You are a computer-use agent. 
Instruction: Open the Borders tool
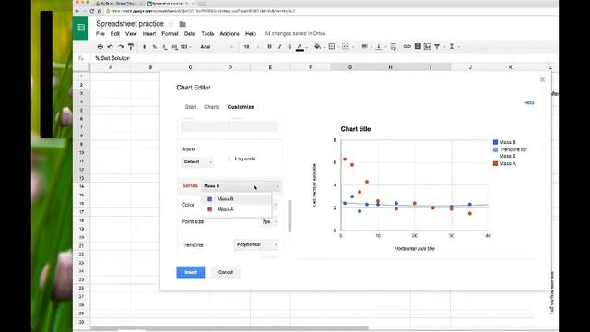pos(332,47)
